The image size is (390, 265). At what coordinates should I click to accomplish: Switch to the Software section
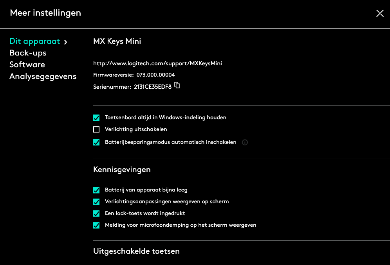[27, 65]
